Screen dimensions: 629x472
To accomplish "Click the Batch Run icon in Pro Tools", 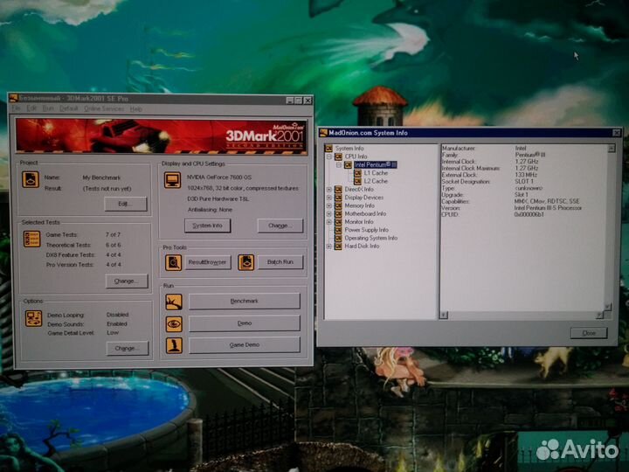I will point(246,262).
